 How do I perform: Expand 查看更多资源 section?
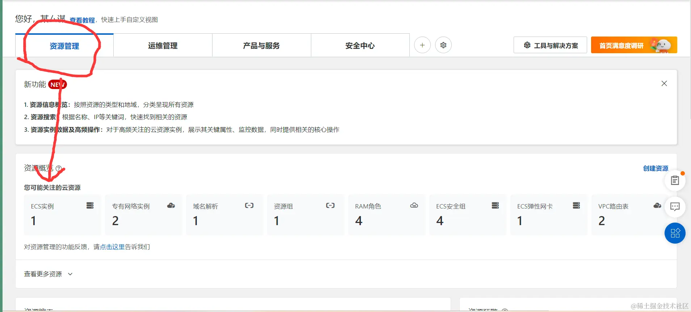coord(48,274)
